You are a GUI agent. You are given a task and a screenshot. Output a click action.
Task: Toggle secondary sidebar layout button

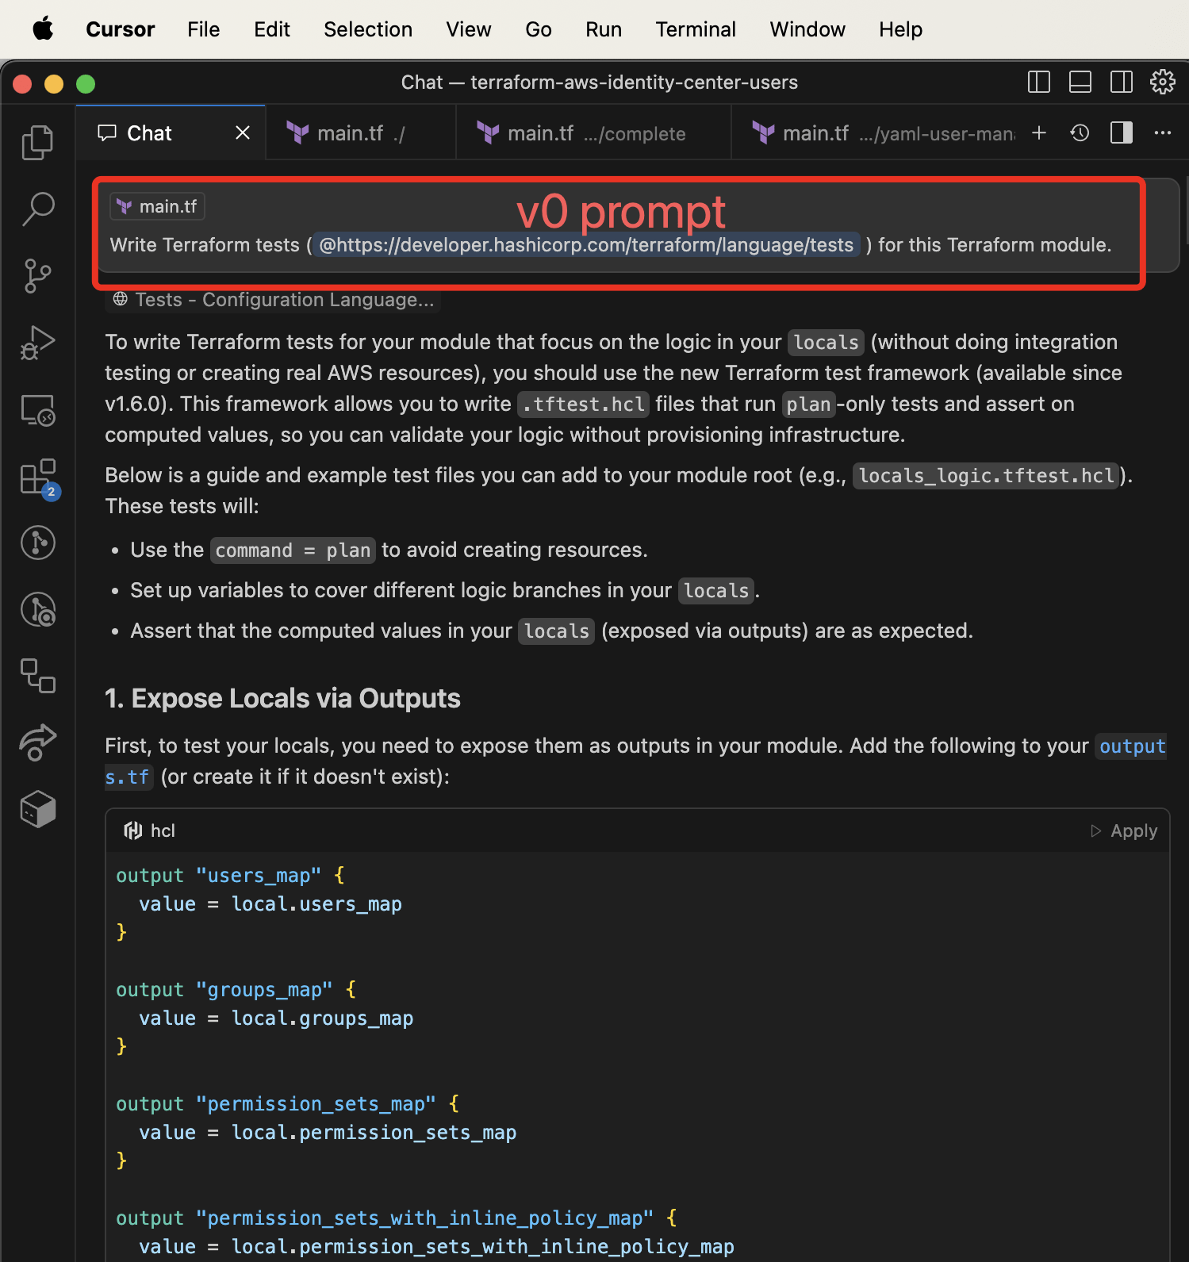(1121, 82)
